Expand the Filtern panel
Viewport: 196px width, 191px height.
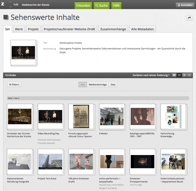tap(14, 85)
